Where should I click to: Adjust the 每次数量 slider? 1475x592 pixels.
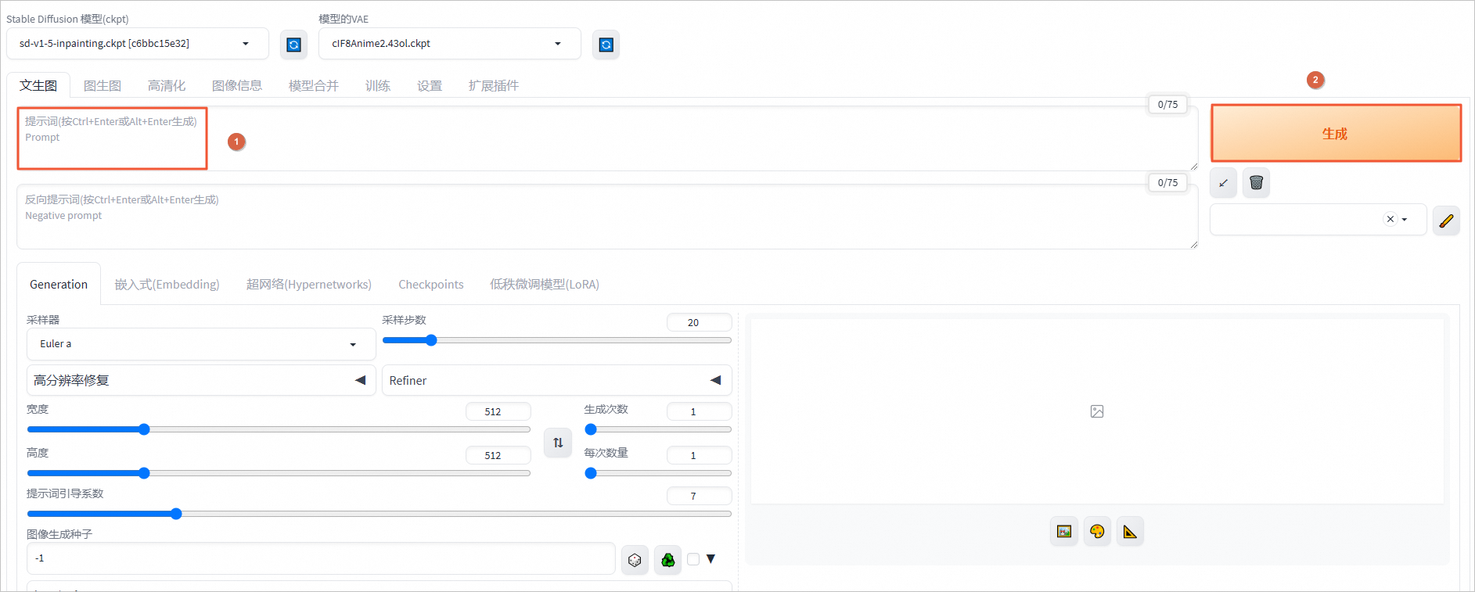click(658, 473)
